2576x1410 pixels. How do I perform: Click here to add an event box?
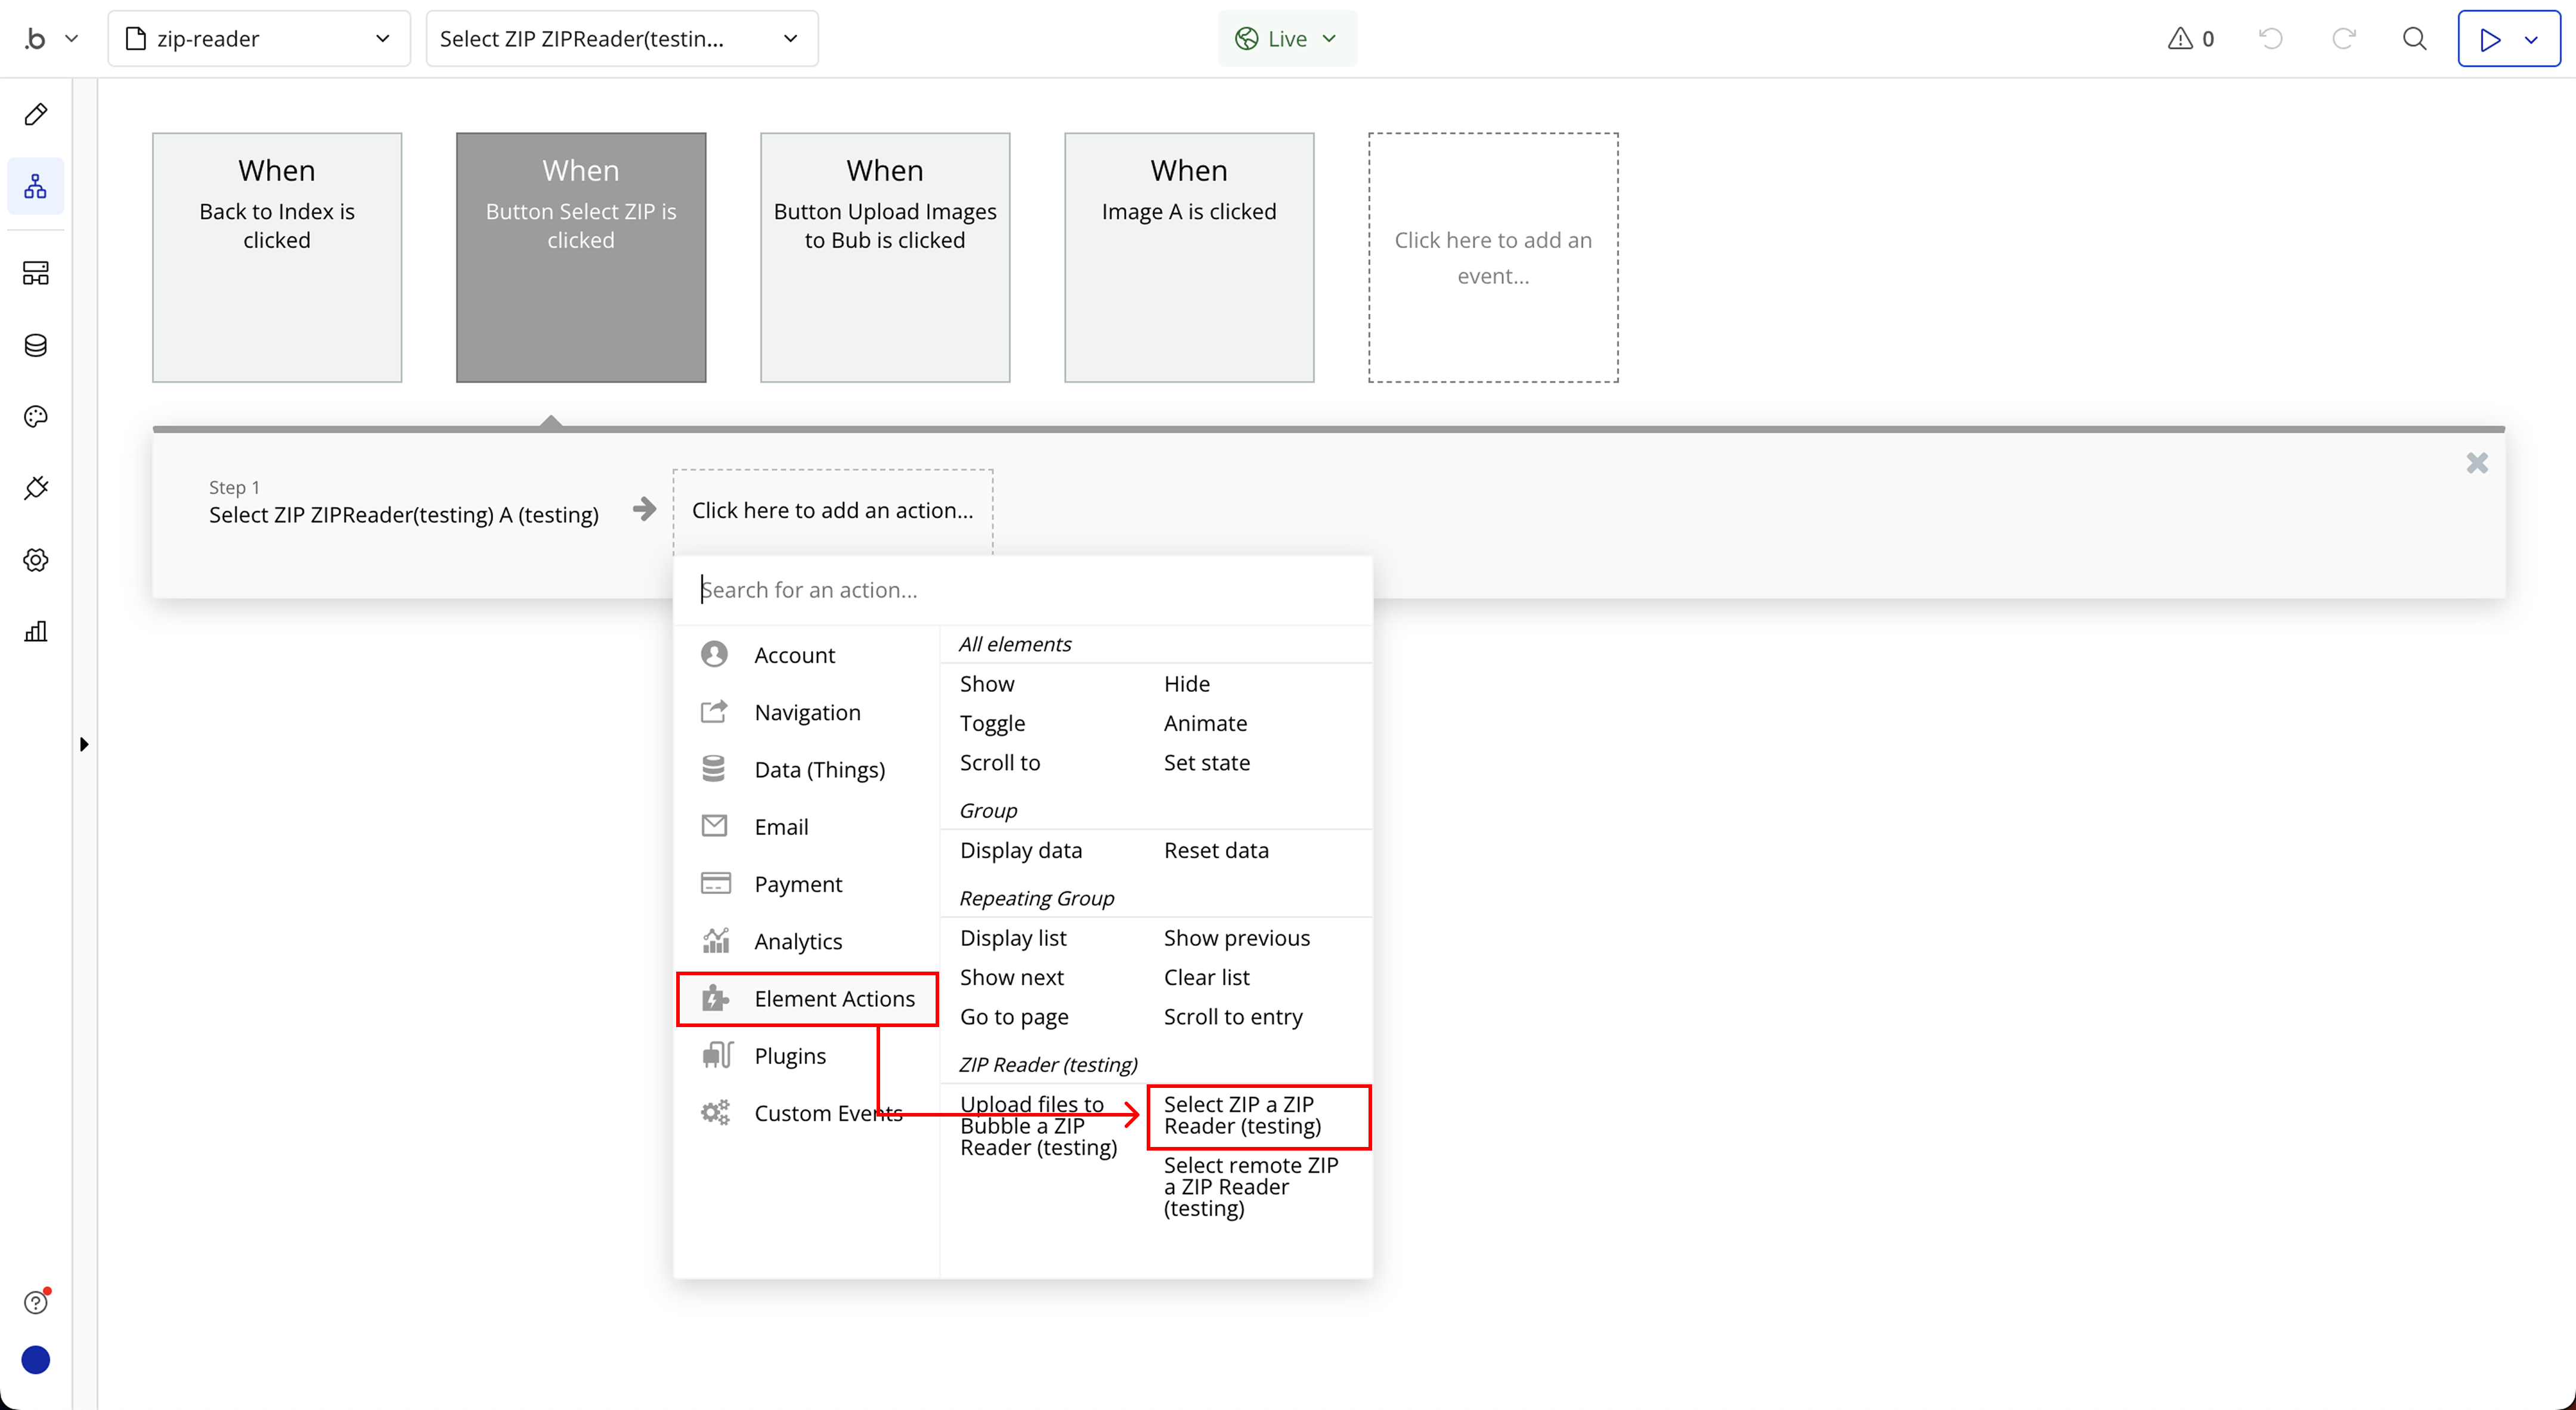point(1492,257)
